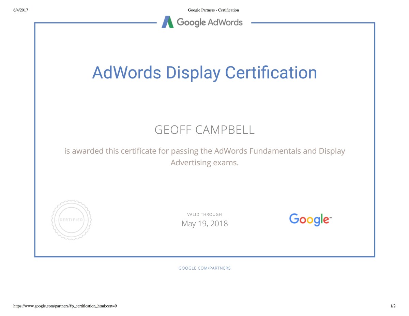Select the 6/4/2017 date in the header
The height and width of the screenshot is (316, 409).
(x=20, y=10)
